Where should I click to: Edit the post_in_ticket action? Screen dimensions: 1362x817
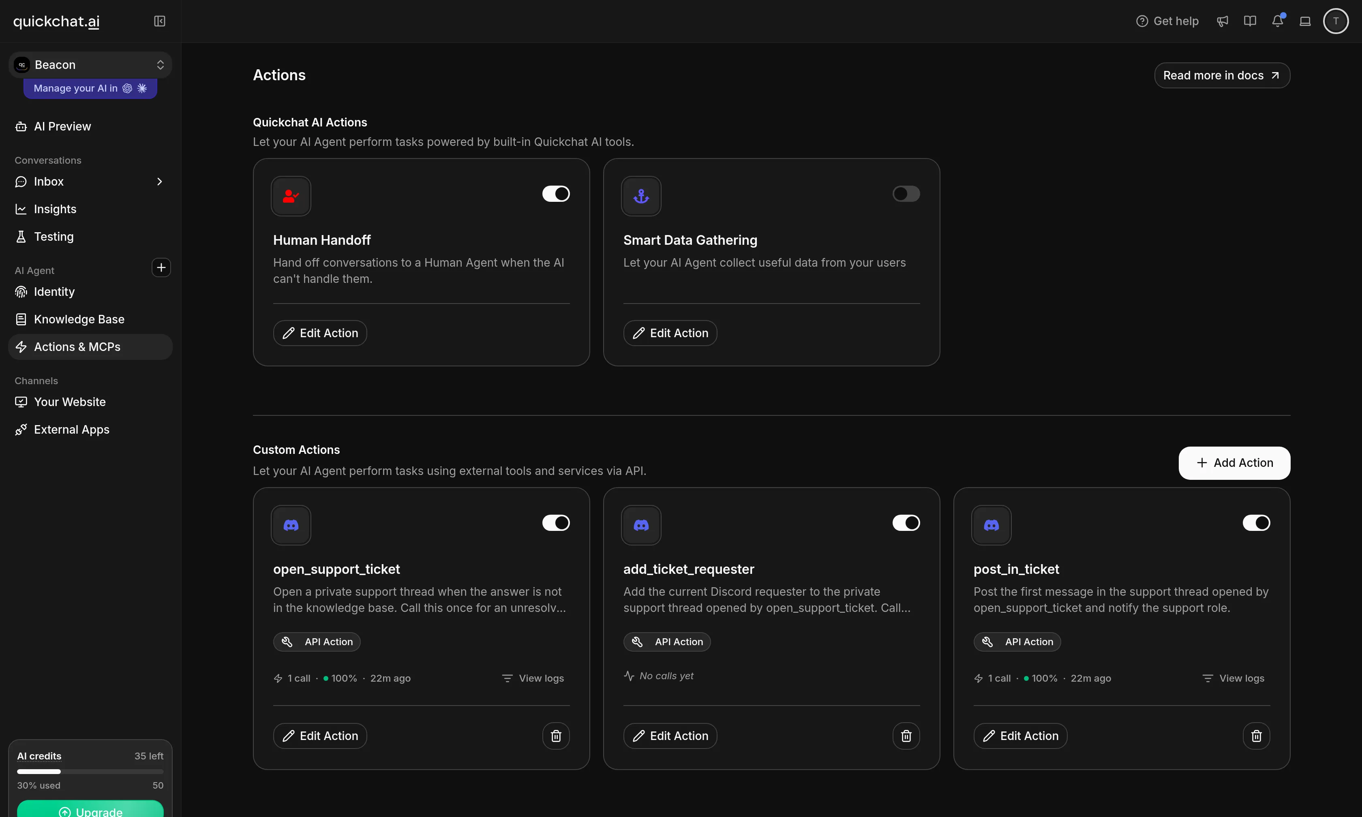pos(1020,736)
